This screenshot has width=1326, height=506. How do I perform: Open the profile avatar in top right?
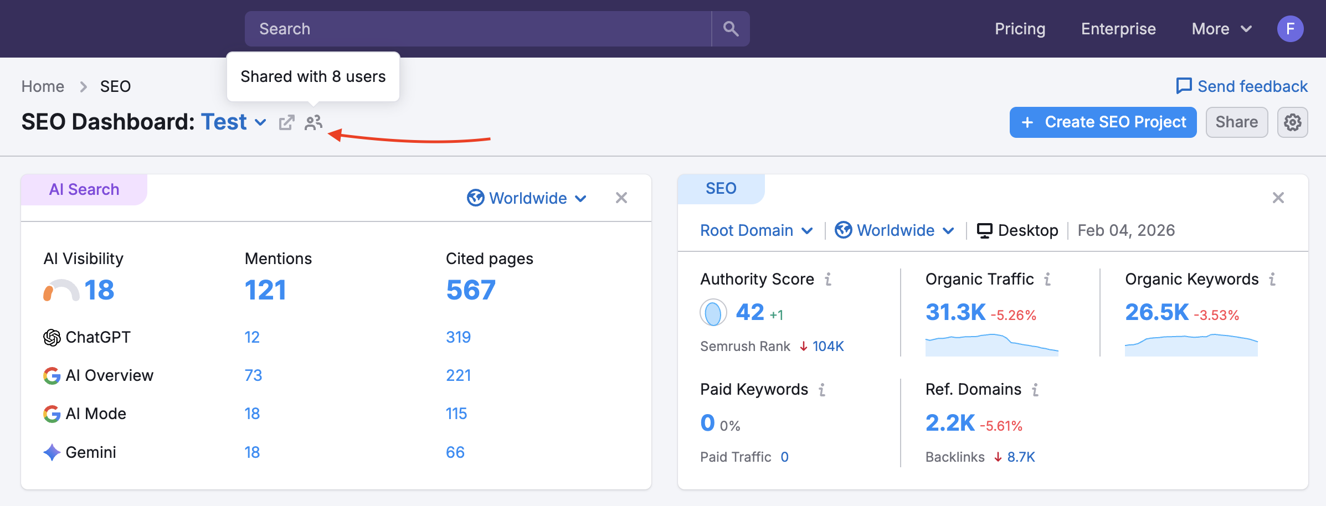pos(1291,28)
